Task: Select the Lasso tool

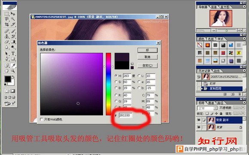Action: click(x=6, y=19)
